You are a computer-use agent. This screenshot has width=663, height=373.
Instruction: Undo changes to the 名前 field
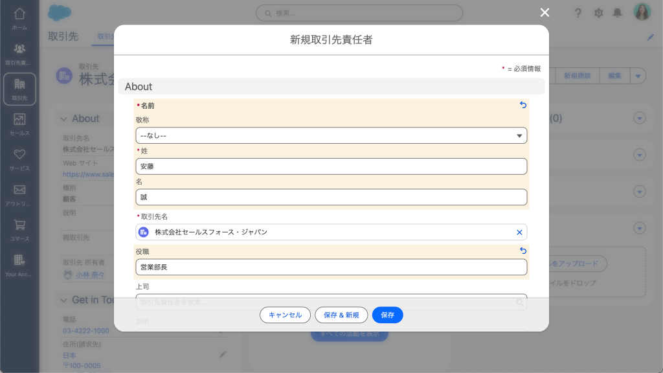[x=523, y=105]
